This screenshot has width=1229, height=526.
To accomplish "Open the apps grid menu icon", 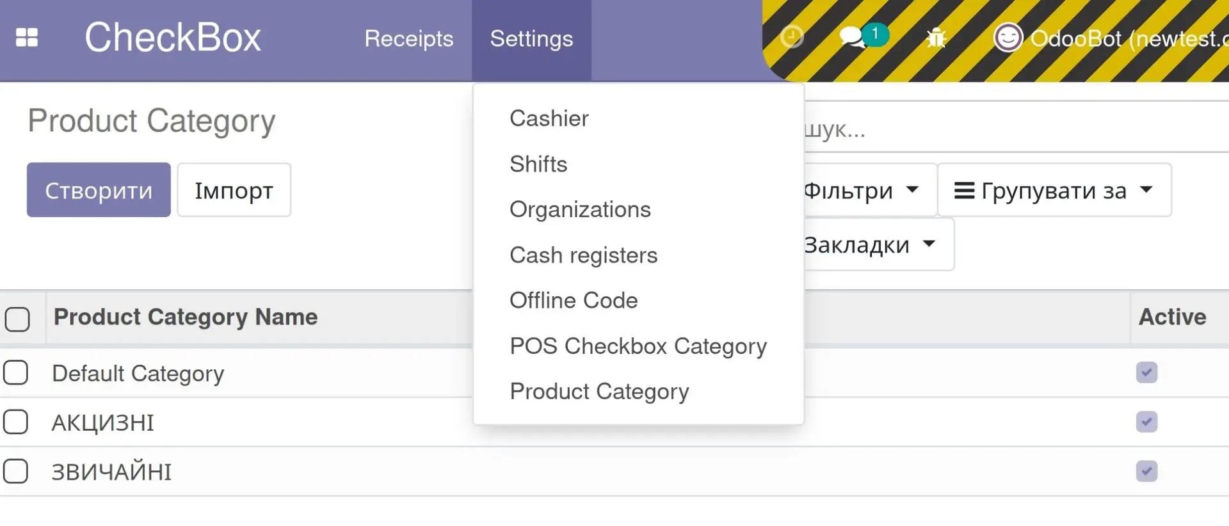I will 27,38.
